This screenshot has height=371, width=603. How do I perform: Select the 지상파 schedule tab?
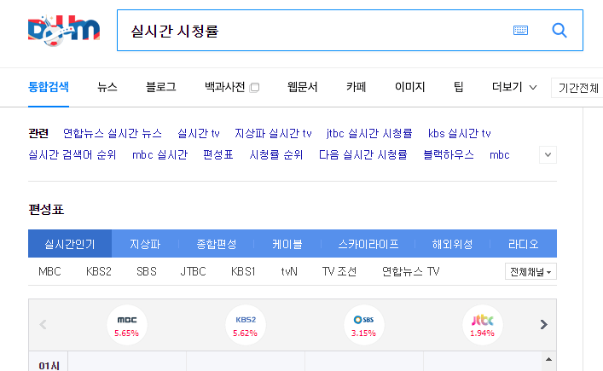click(x=145, y=244)
